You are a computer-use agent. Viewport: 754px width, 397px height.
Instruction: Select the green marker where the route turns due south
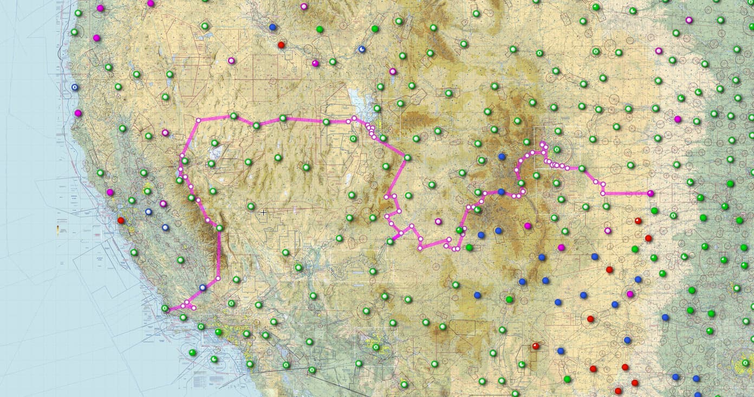[219, 228]
